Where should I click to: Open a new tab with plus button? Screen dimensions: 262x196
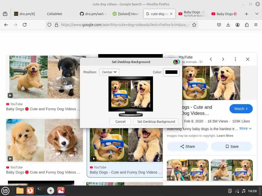tap(246, 14)
